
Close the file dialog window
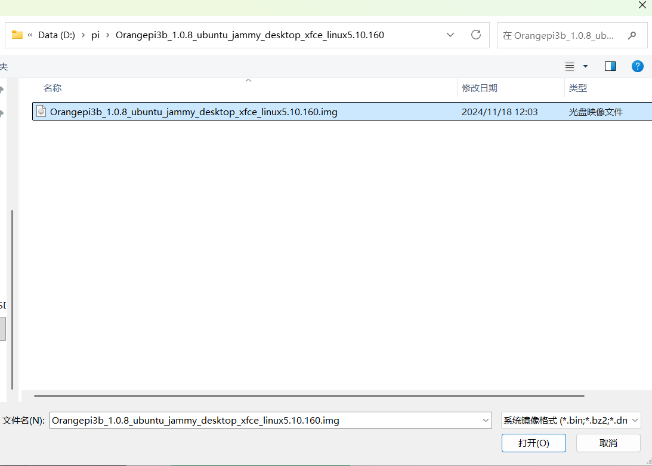(642, 5)
